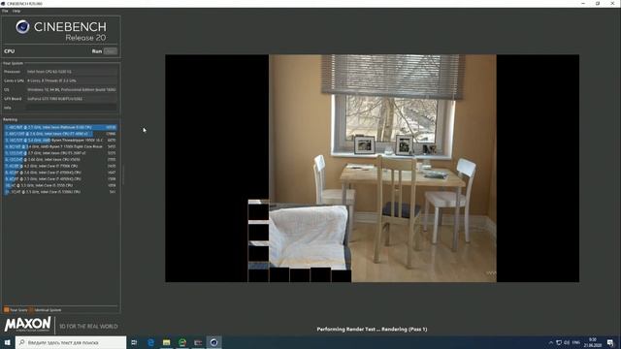
Task: Open the Help menu
Action: coord(16,11)
